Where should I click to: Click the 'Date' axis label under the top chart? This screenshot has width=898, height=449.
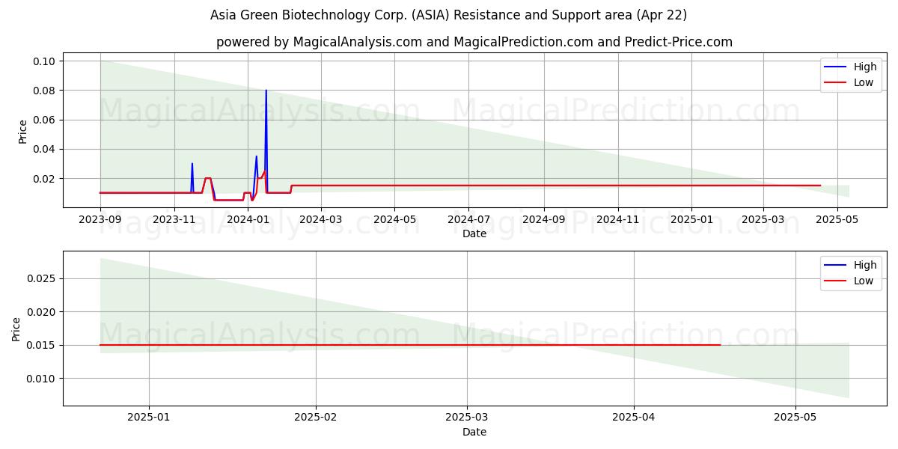point(474,233)
